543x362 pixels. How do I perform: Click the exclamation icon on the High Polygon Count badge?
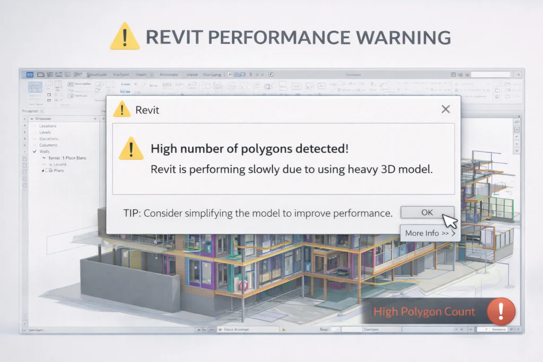click(501, 312)
